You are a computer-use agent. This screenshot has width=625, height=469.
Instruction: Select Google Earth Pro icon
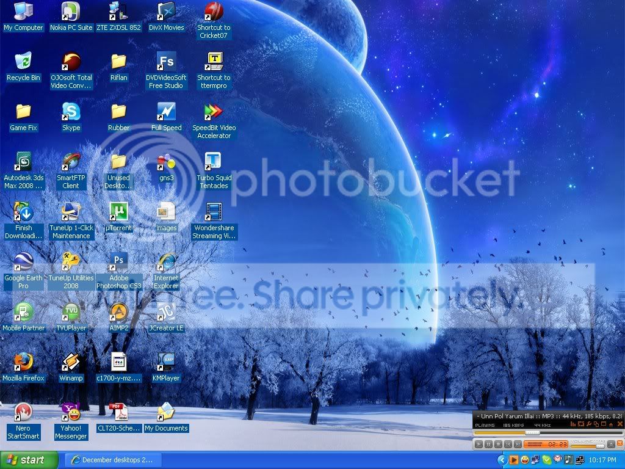[23, 272]
